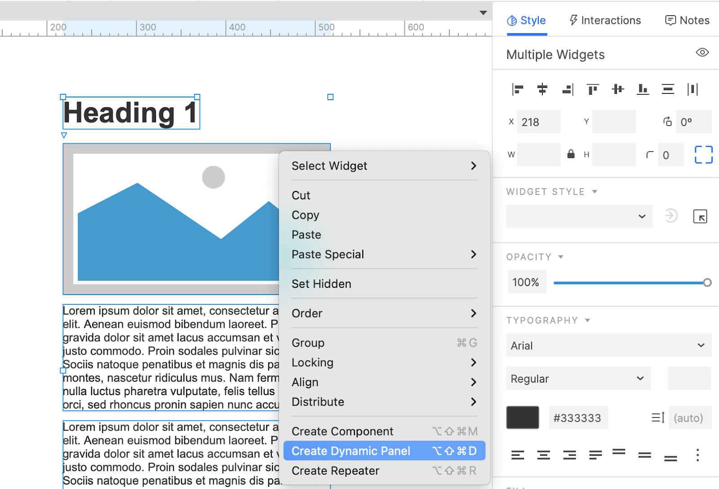Viewport: 719px width, 489px height.
Task: Collapse the Widget Style section
Action: click(595, 192)
